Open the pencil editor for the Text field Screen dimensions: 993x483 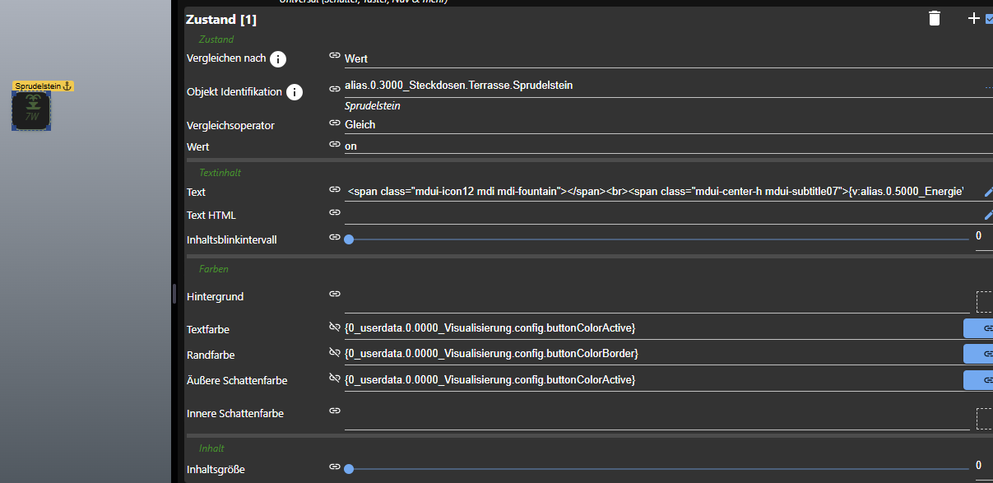pos(988,192)
